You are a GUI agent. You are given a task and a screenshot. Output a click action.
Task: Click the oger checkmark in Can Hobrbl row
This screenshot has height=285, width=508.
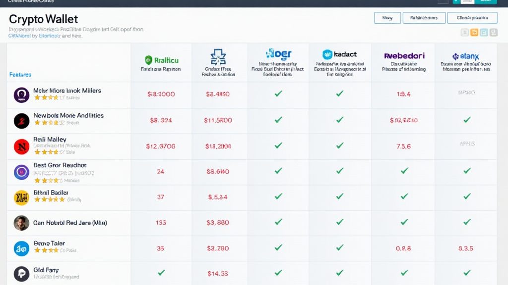click(x=278, y=222)
